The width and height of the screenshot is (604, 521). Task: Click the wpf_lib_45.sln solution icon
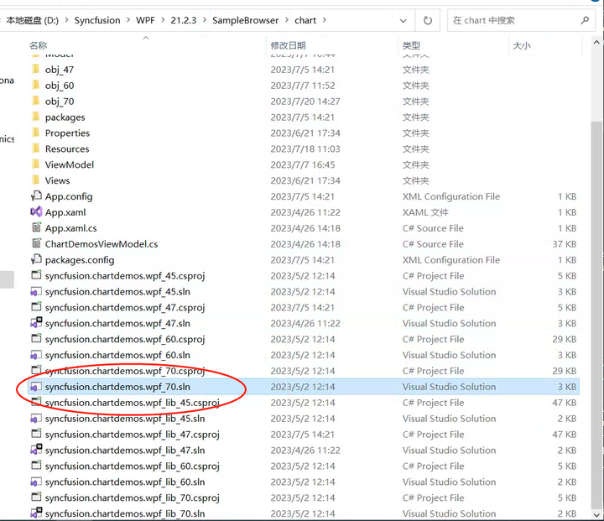coord(36,419)
